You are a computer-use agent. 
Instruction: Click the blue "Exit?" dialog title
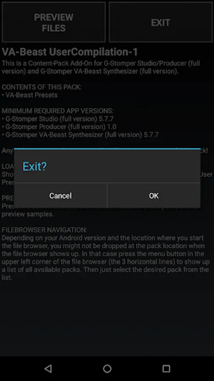[34, 166]
